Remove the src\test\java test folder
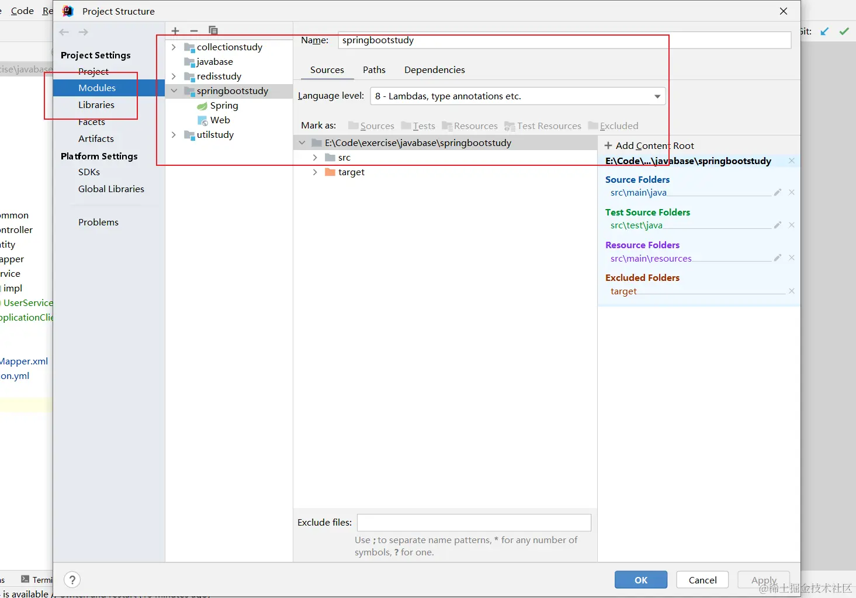 (792, 225)
